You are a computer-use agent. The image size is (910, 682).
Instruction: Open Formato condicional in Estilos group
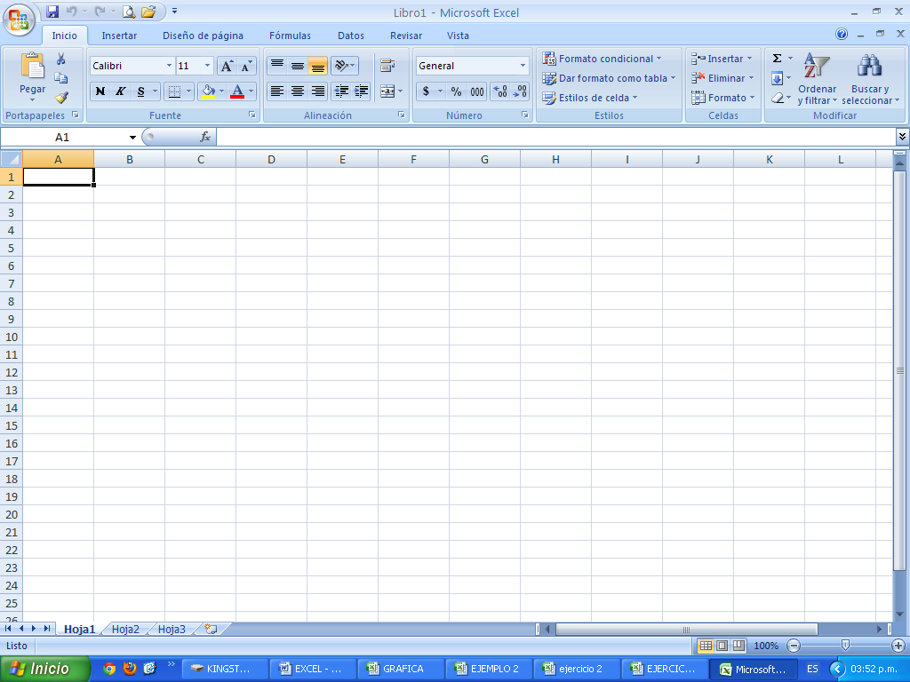pos(603,58)
